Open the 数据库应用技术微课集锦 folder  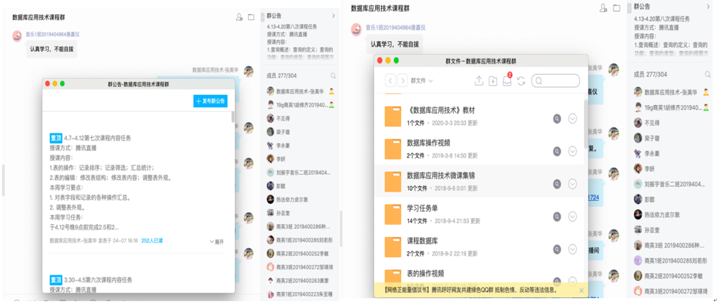point(441,176)
